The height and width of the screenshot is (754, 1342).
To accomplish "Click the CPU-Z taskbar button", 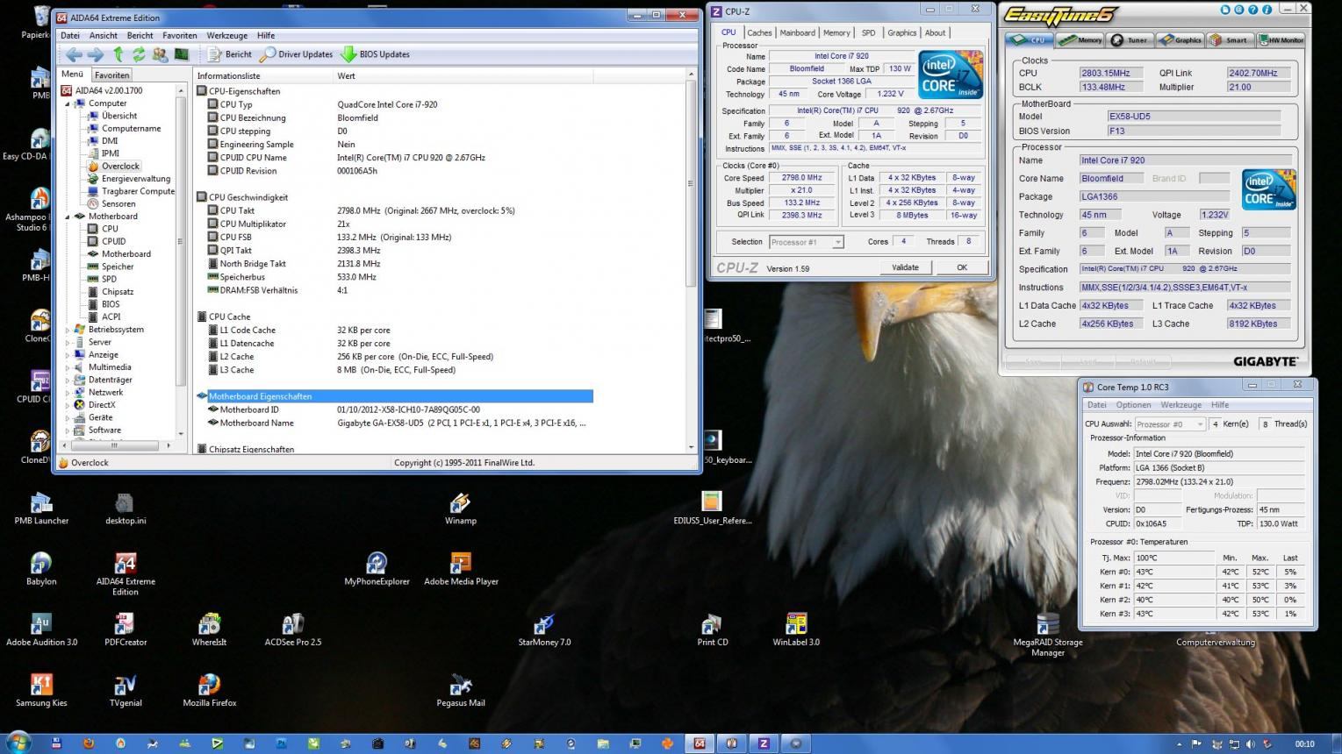I will point(764,743).
